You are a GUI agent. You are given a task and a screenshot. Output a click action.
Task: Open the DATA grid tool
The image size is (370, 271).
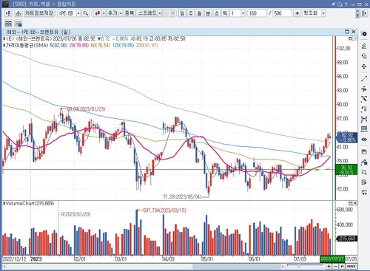click(364, 129)
